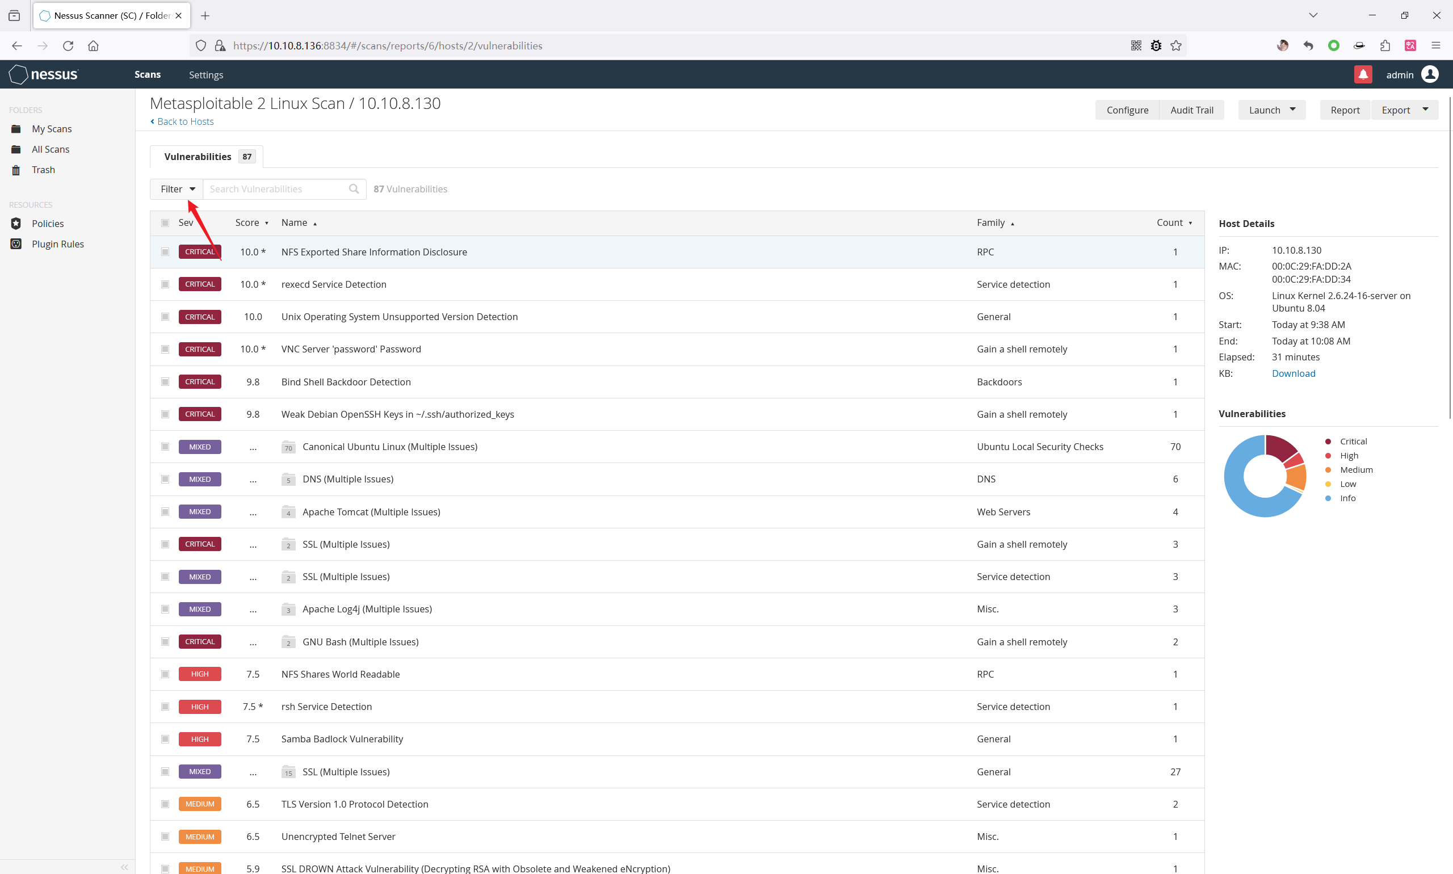Open the Settings menu
Viewport: 1453px width, 874px height.
pos(205,75)
